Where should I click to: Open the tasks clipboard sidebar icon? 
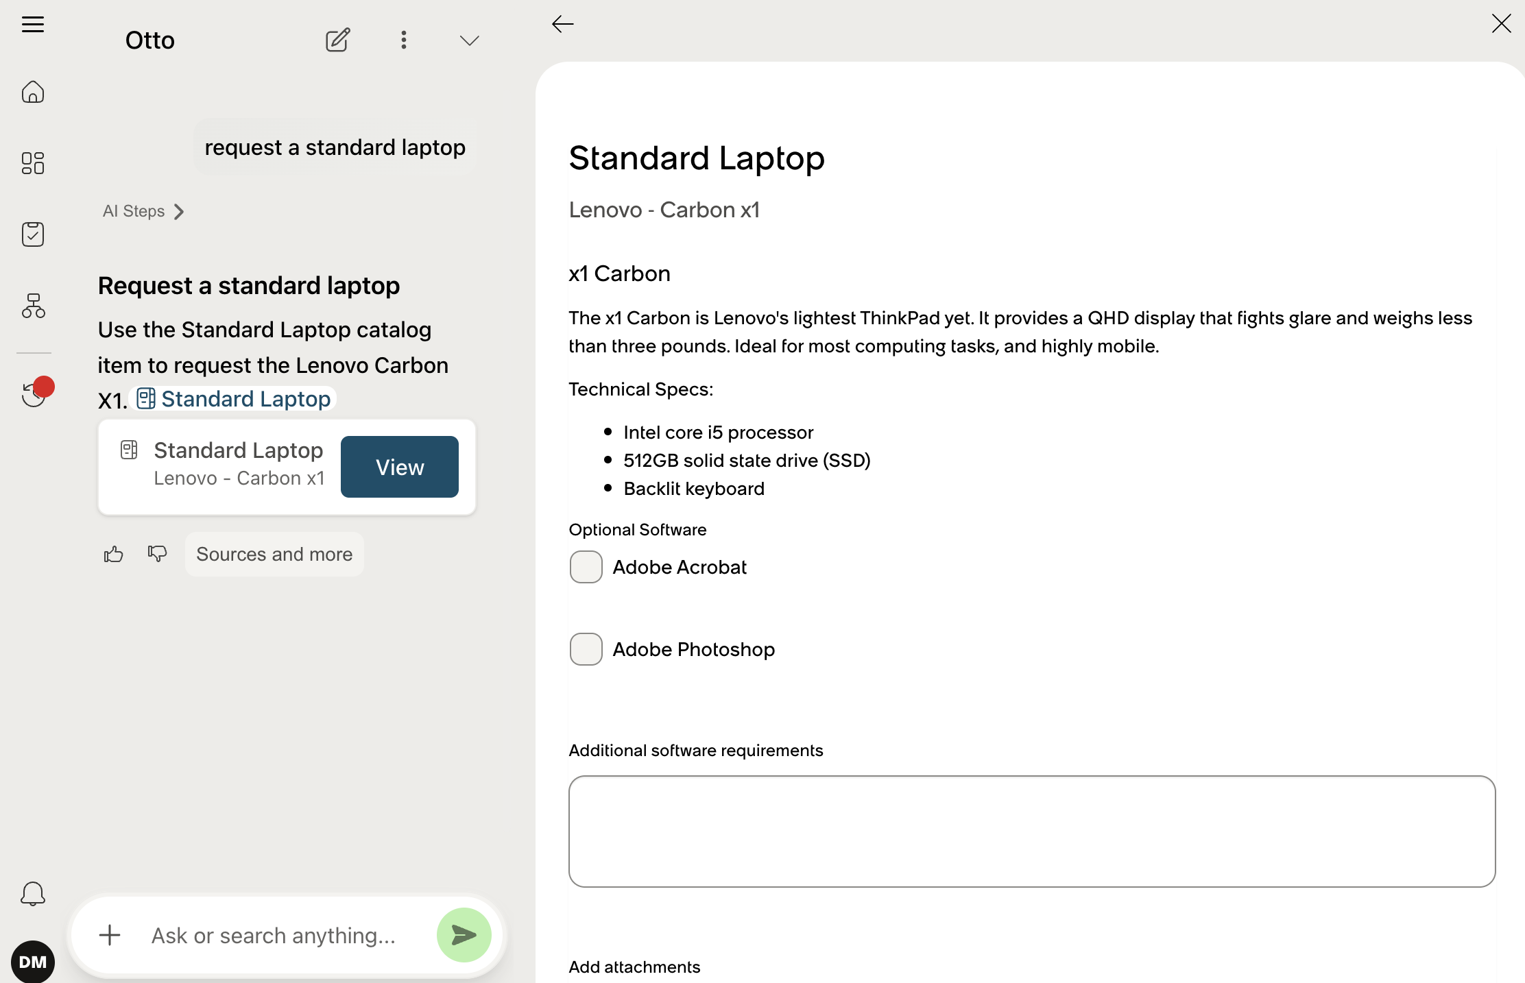[33, 234]
